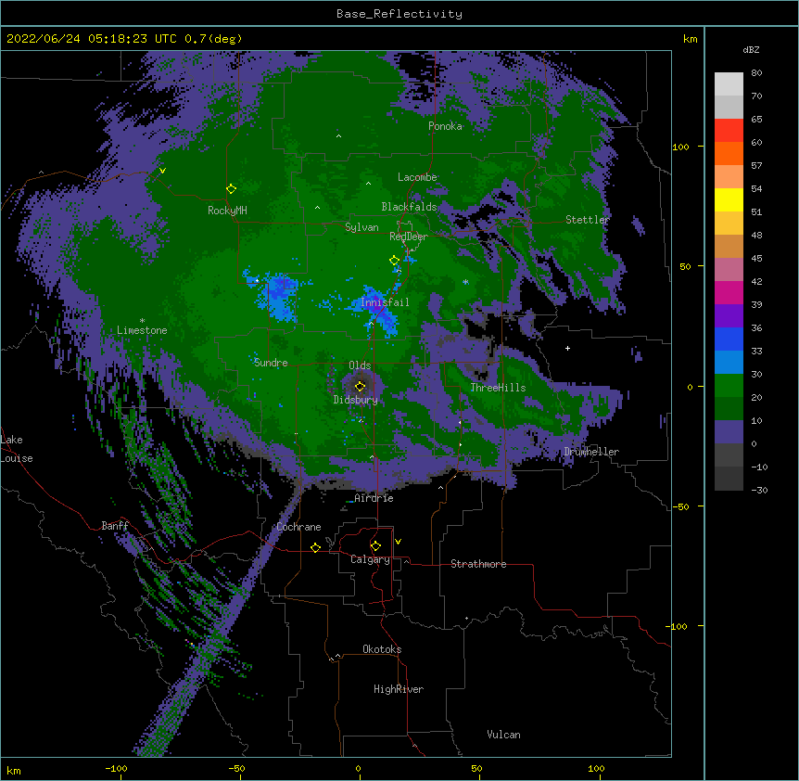Click the Ponoka city label

point(445,126)
